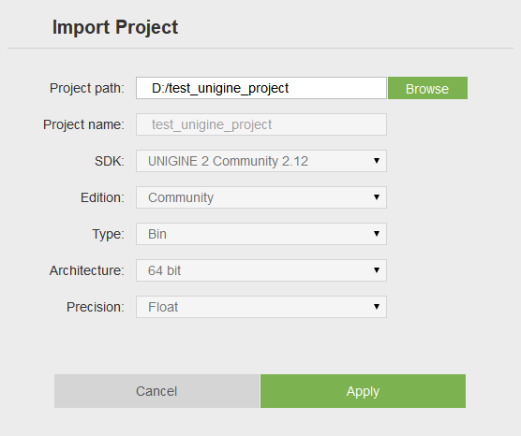Click the arrow on the Architecture combo box
Viewport: 521px width, 436px height.
click(x=377, y=270)
